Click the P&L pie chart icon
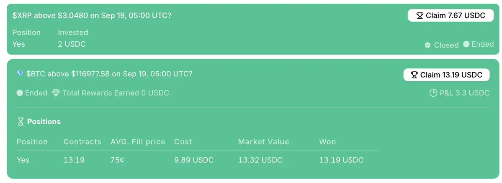Image resolution: width=502 pixels, height=183 pixels. pos(433,93)
